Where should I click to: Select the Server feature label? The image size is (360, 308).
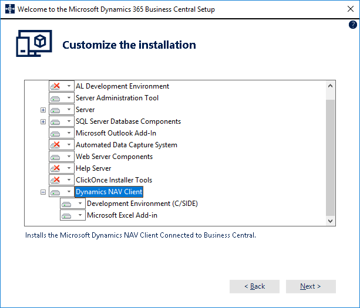tap(85, 110)
